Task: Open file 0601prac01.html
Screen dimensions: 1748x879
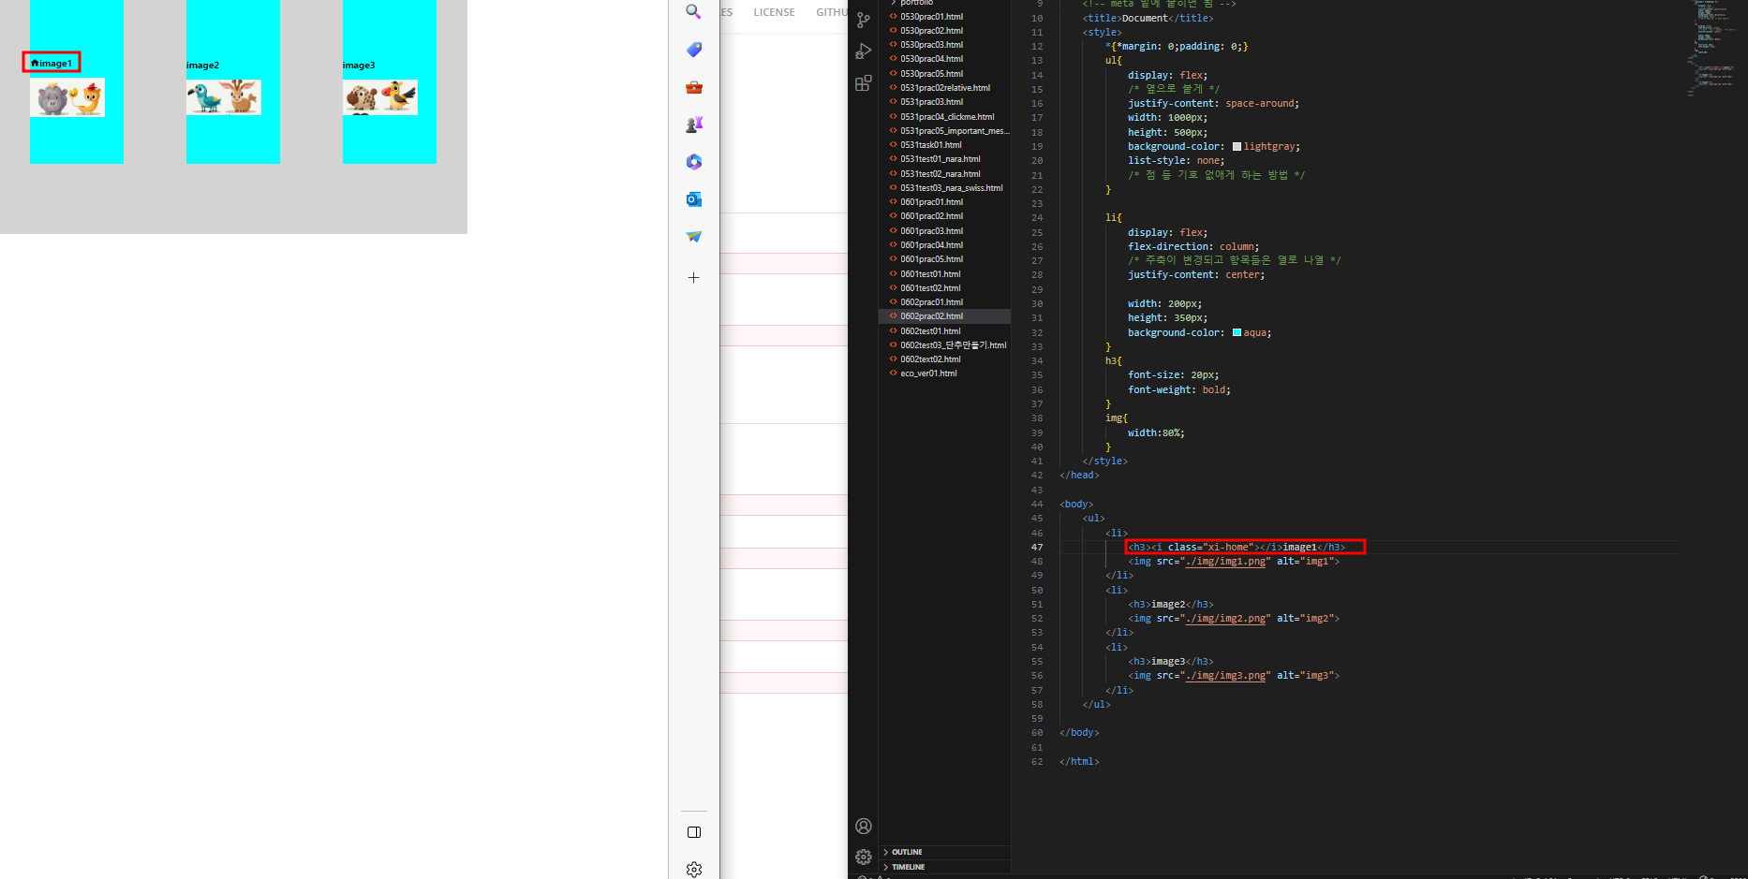Action: point(931,202)
